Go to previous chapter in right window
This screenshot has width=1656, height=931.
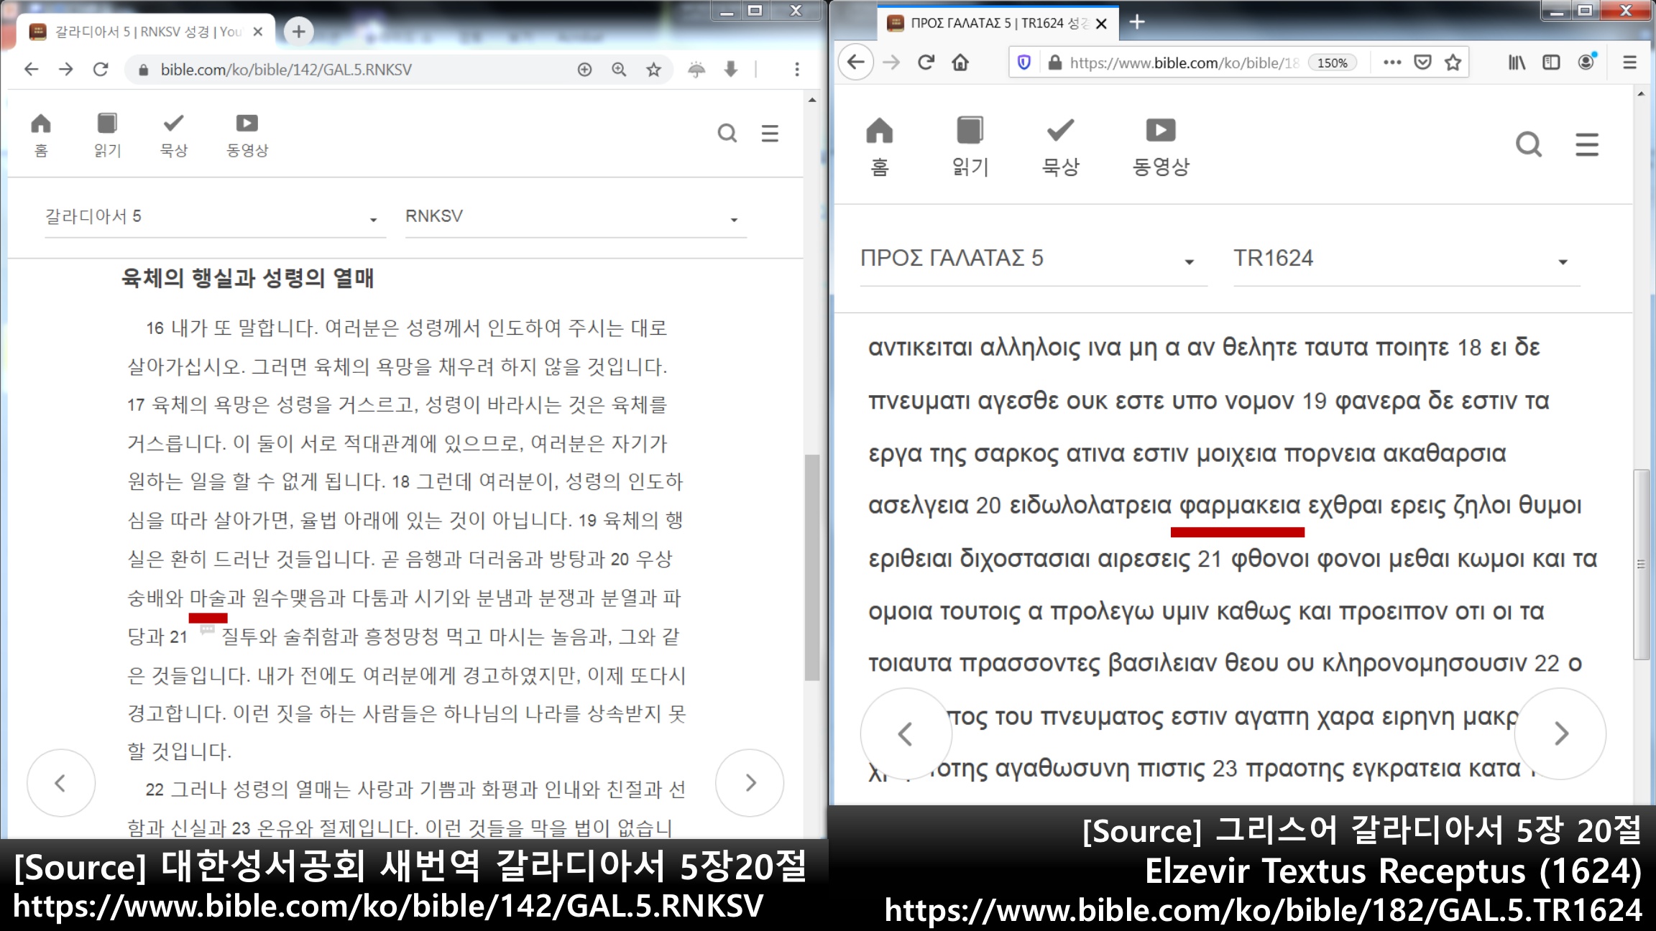point(906,733)
